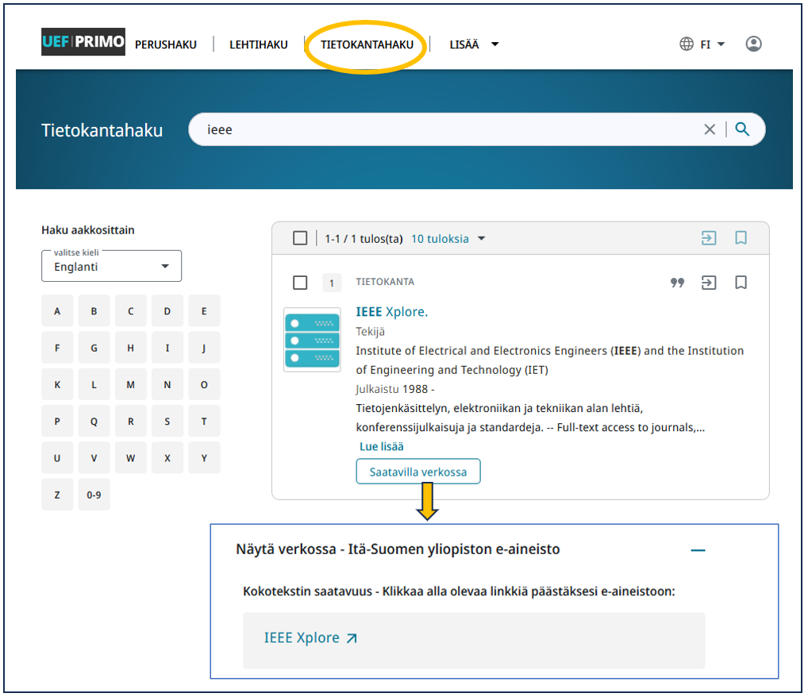This screenshot has height=697, width=808.
Task: Browse databases starting with C
Action: click(x=130, y=311)
